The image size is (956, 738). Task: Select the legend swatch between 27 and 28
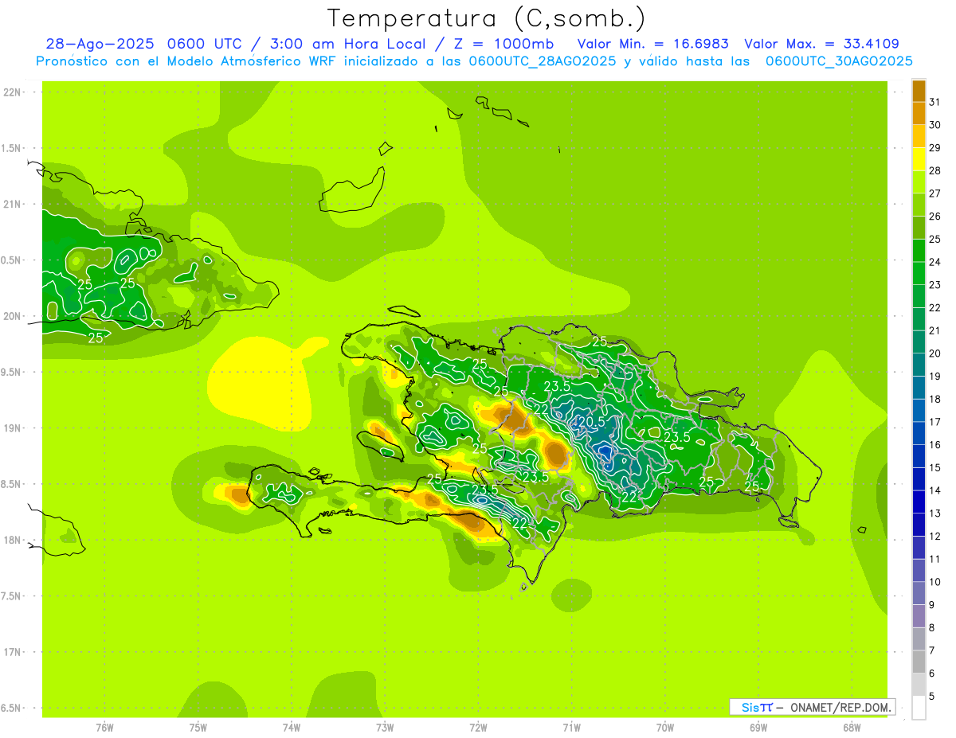coord(919,182)
